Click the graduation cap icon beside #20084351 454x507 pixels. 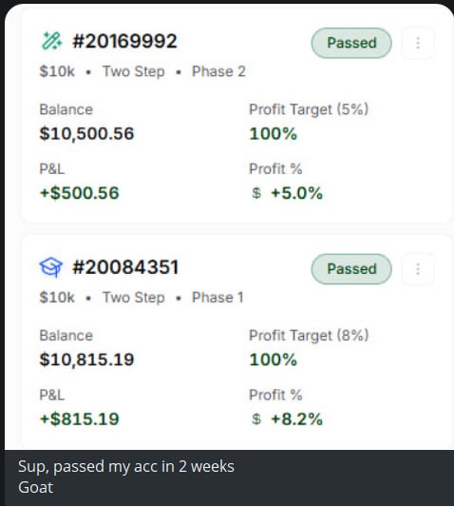pos(51,267)
